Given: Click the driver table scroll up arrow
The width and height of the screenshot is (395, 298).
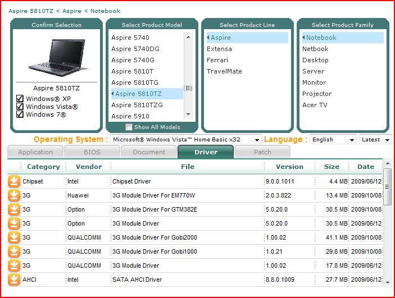Looking at the screenshot, I should coord(388,164).
